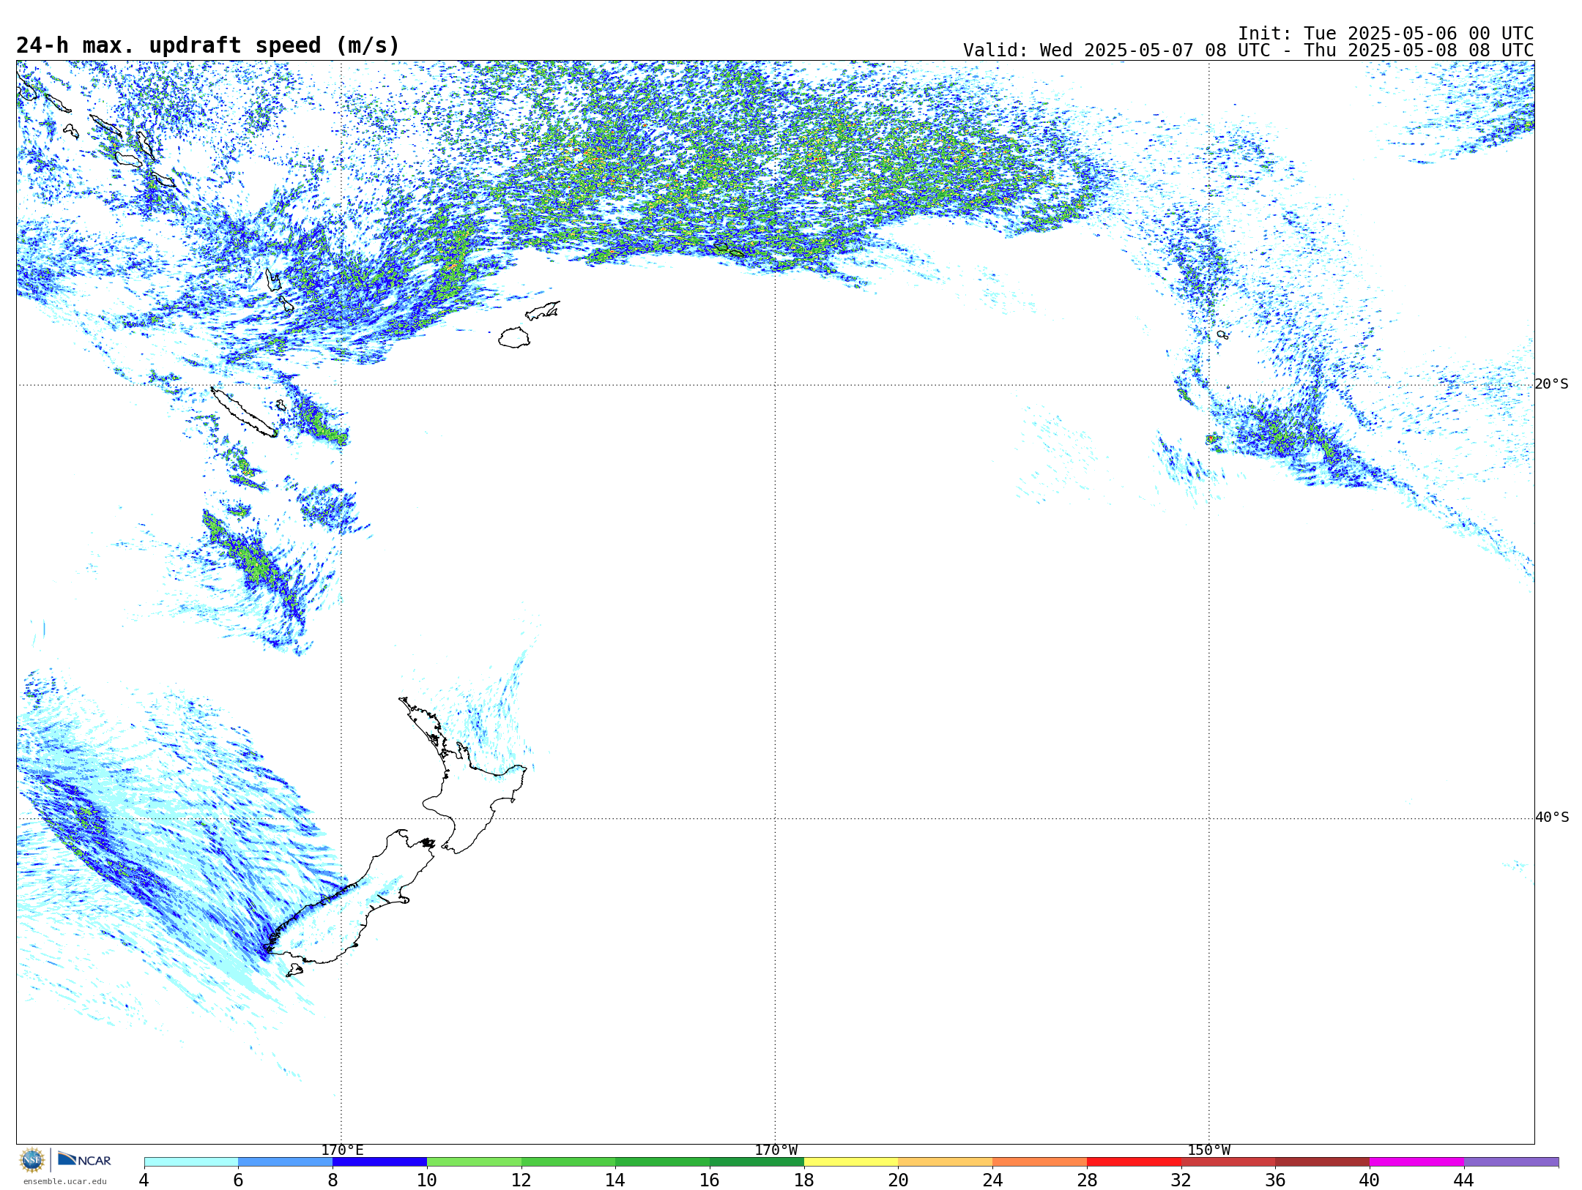Open the ensemble.ucar.edu link text
The height and width of the screenshot is (1190, 1582).
[65, 1181]
